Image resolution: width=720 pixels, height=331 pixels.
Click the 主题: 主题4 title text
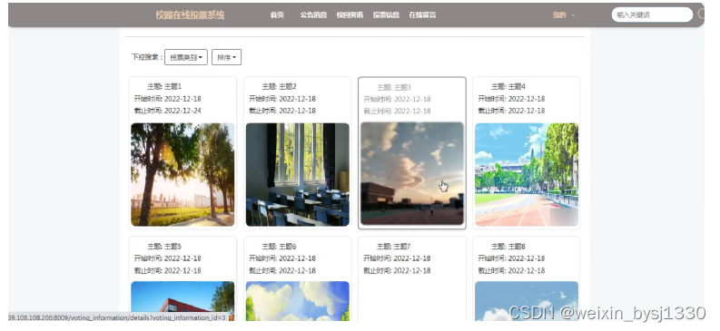pos(508,87)
